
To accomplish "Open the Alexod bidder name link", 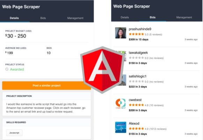I will point(134,124).
